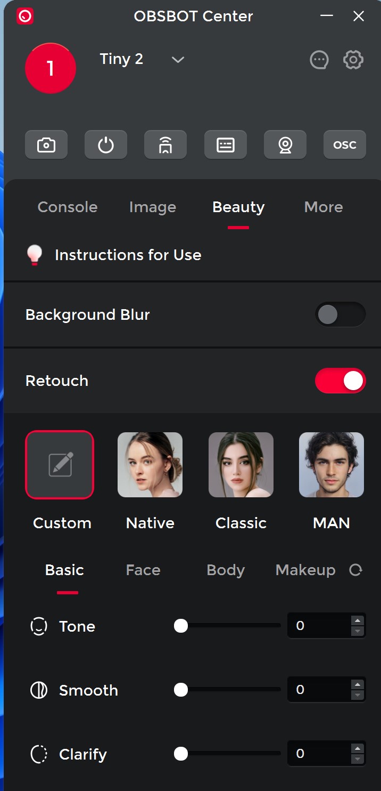Open Instructions for Use
The height and width of the screenshot is (791, 381).
[128, 255]
